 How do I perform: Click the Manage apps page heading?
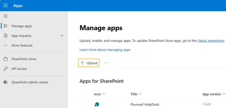click(x=101, y=28)
